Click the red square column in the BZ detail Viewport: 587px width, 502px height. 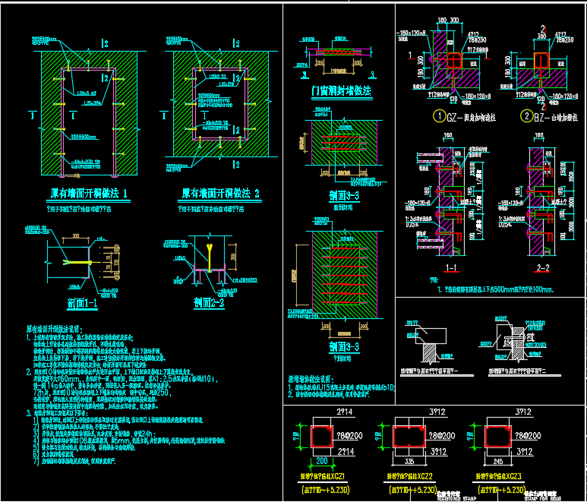click(x=541, y=61)
